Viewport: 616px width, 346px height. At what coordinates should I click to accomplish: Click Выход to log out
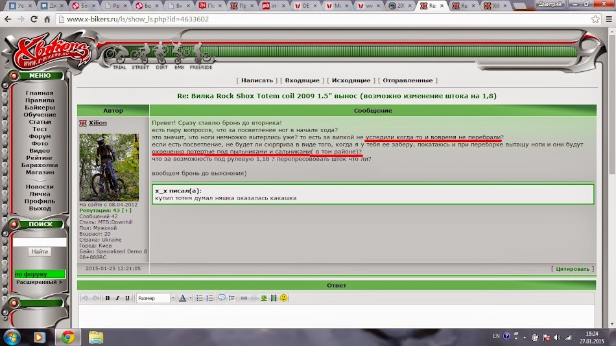[x=40, y=208]
